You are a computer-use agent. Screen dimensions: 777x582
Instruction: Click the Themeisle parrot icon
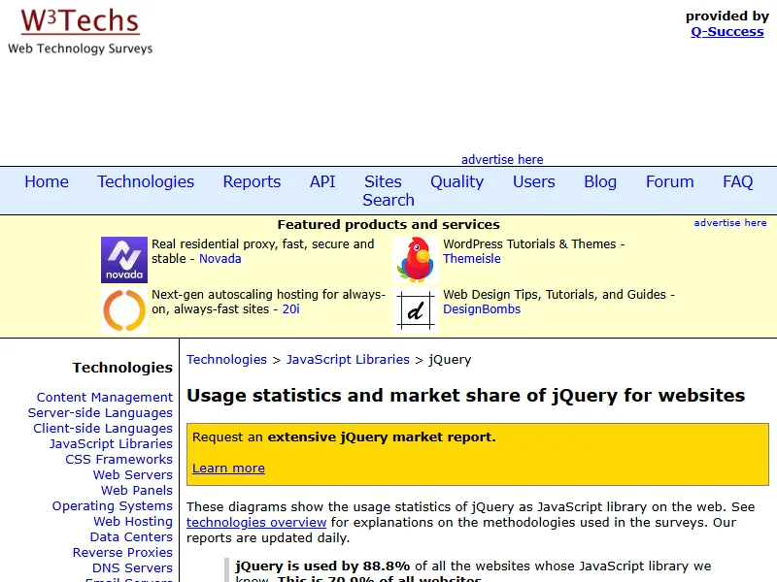[x=416, y=260]
